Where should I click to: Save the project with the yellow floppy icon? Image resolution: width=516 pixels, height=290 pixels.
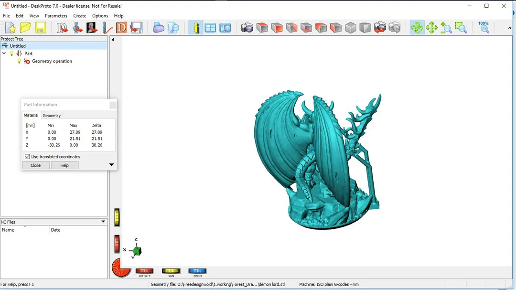(x=41, y=28)
